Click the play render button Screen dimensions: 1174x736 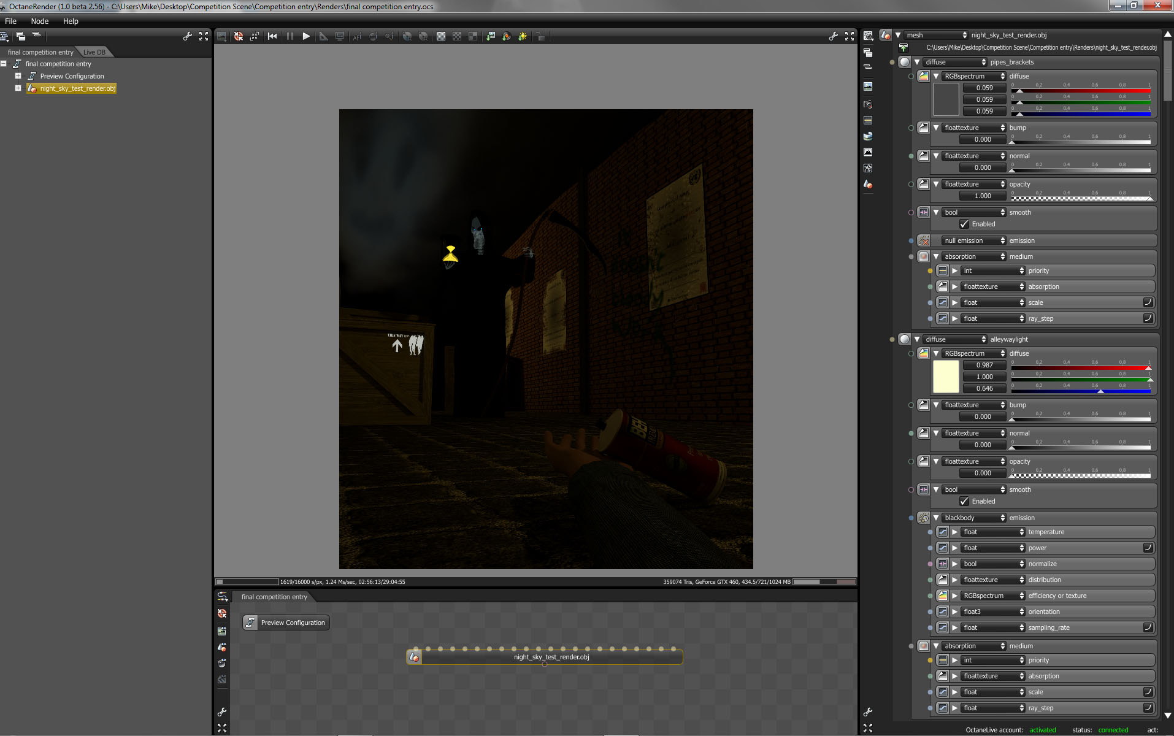click(x=306, y=37)
